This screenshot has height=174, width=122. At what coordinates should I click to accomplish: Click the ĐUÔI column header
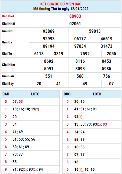(x=68, y=94)
